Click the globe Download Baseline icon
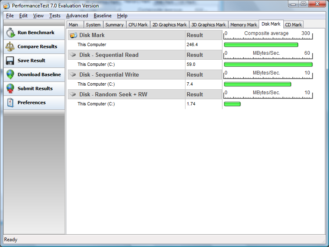 click(10, 75)
